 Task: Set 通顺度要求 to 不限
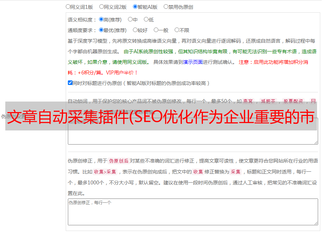pyautogui.click(x=177, y=30)
